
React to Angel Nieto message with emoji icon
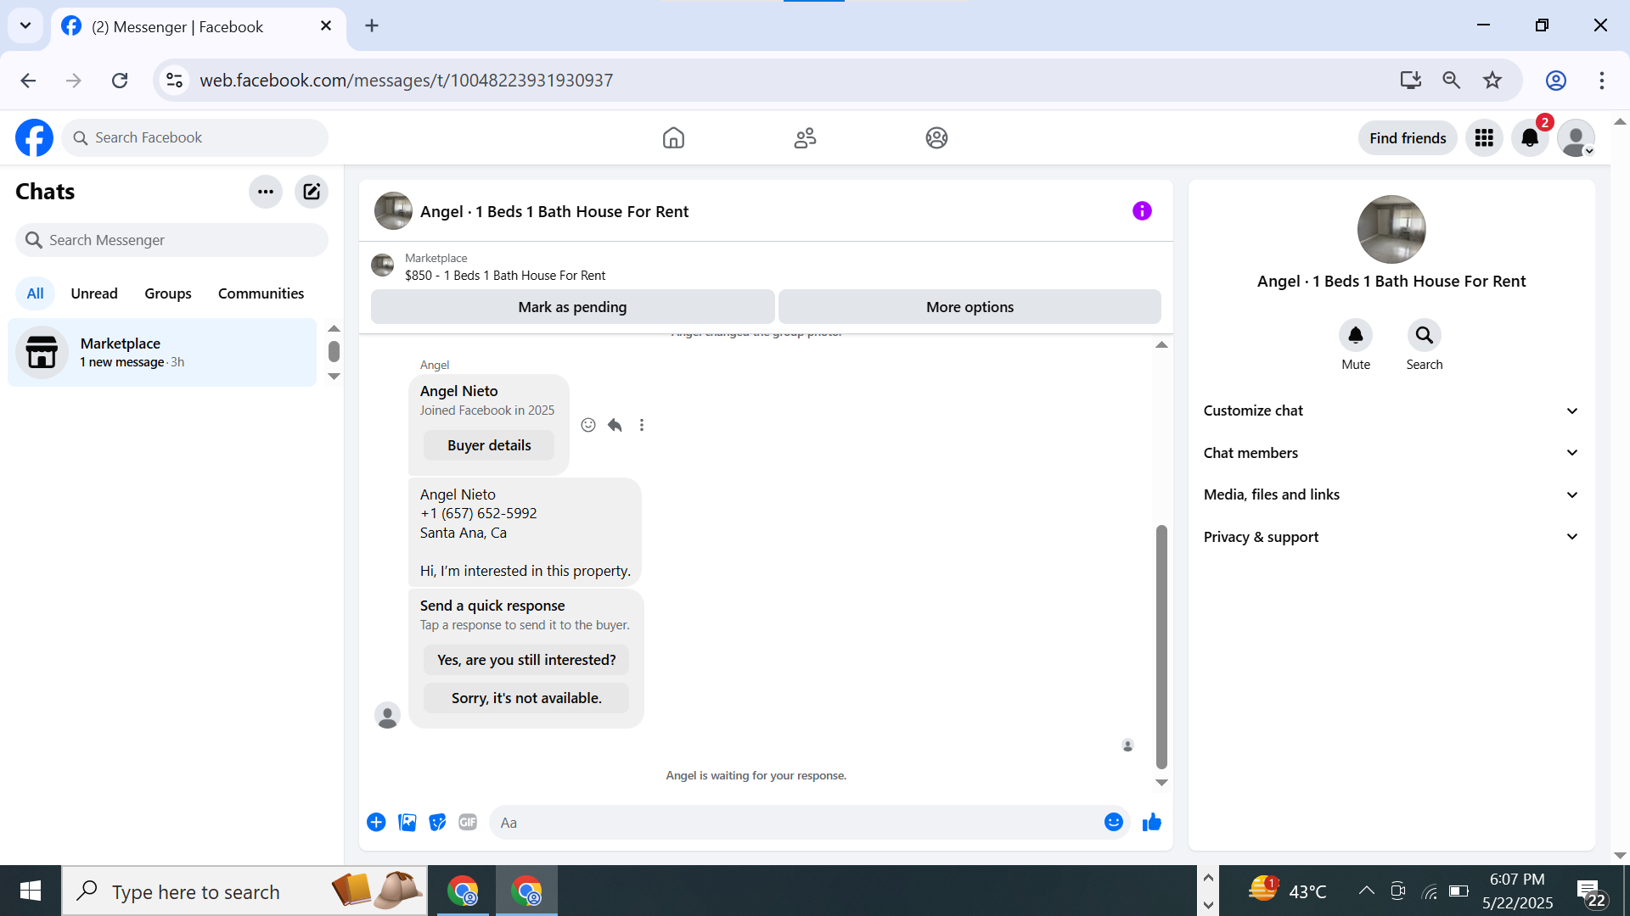588,425
